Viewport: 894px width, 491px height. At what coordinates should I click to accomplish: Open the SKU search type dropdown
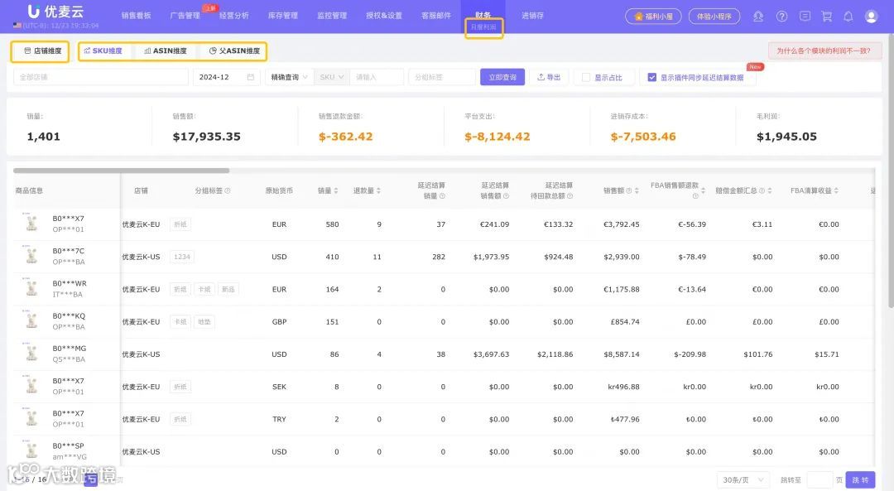tap(331, 77)
